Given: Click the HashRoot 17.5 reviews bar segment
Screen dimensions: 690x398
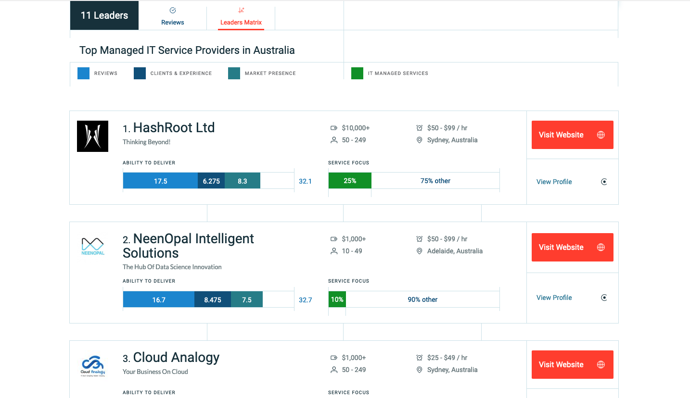Looking at the screenshot, I should [160, 181].
